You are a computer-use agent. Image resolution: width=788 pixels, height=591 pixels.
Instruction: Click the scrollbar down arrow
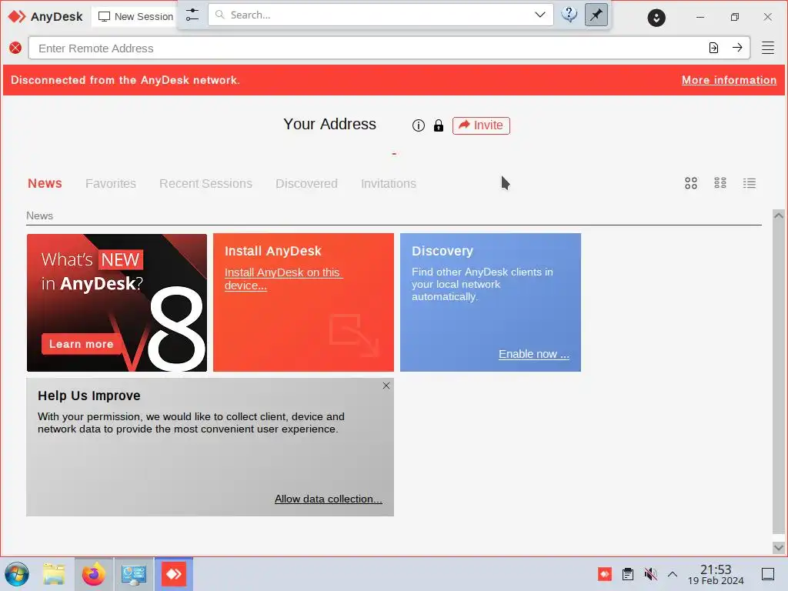tap(779, 547)
